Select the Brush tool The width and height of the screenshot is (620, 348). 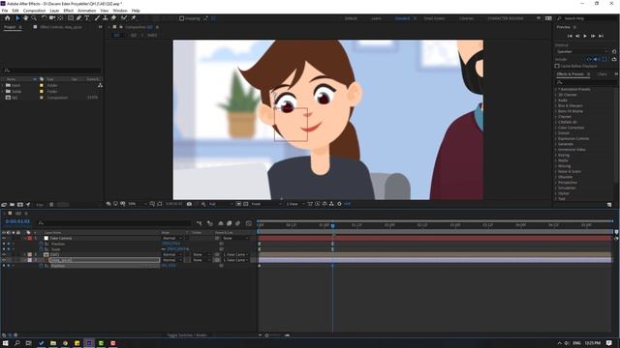point(97,18)
